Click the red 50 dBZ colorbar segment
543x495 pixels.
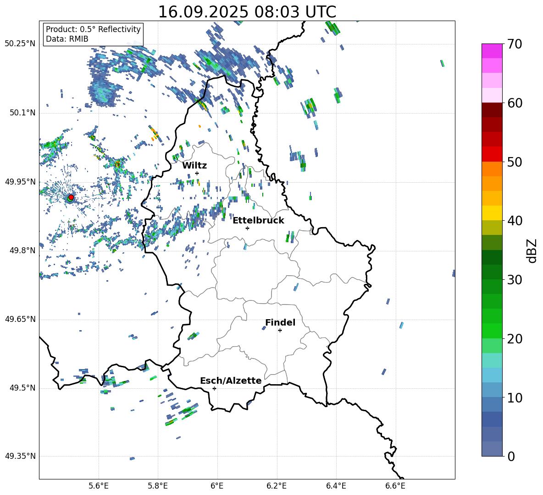(492, 154)
